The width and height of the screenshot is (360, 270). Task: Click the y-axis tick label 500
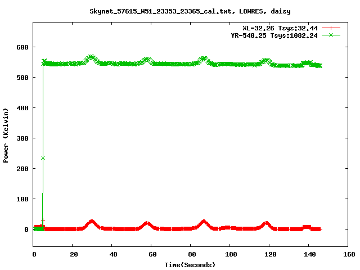pyautogui.click(x=22, y=78)
